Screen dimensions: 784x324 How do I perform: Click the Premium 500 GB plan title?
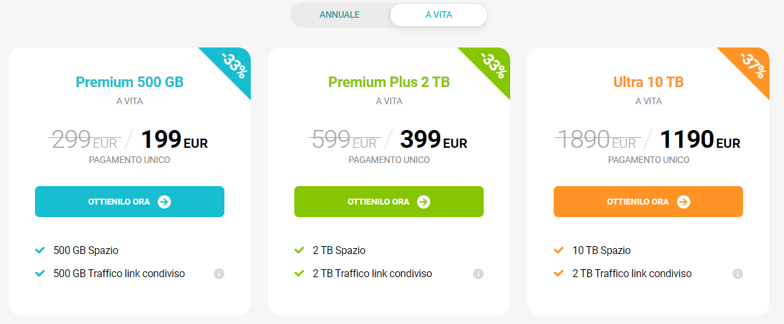click(x=129, y=82)
